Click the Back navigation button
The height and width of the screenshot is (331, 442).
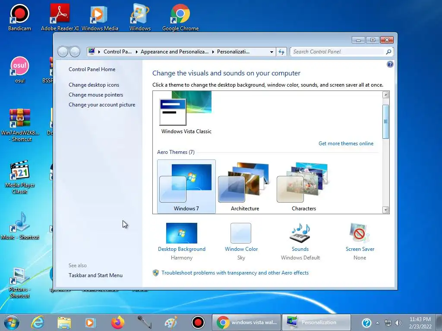pos(63,52)
